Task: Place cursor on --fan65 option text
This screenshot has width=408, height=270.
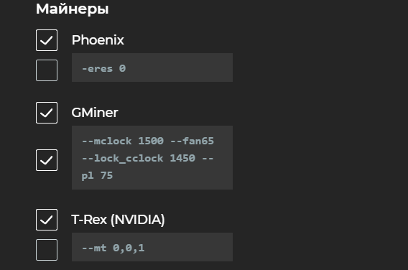Action: point(192,141)
